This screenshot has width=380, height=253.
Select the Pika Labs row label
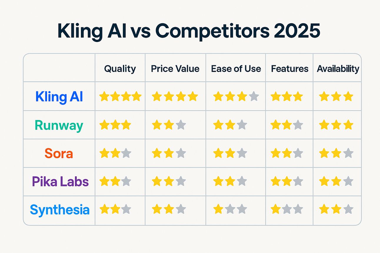(60, 182)
